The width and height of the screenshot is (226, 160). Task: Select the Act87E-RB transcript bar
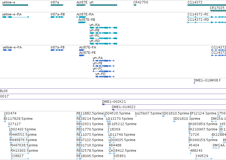pyautogui.click(x=82, y=22)
